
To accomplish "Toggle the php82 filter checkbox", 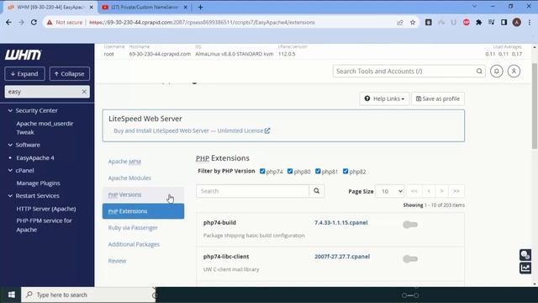I will [345, 171].
